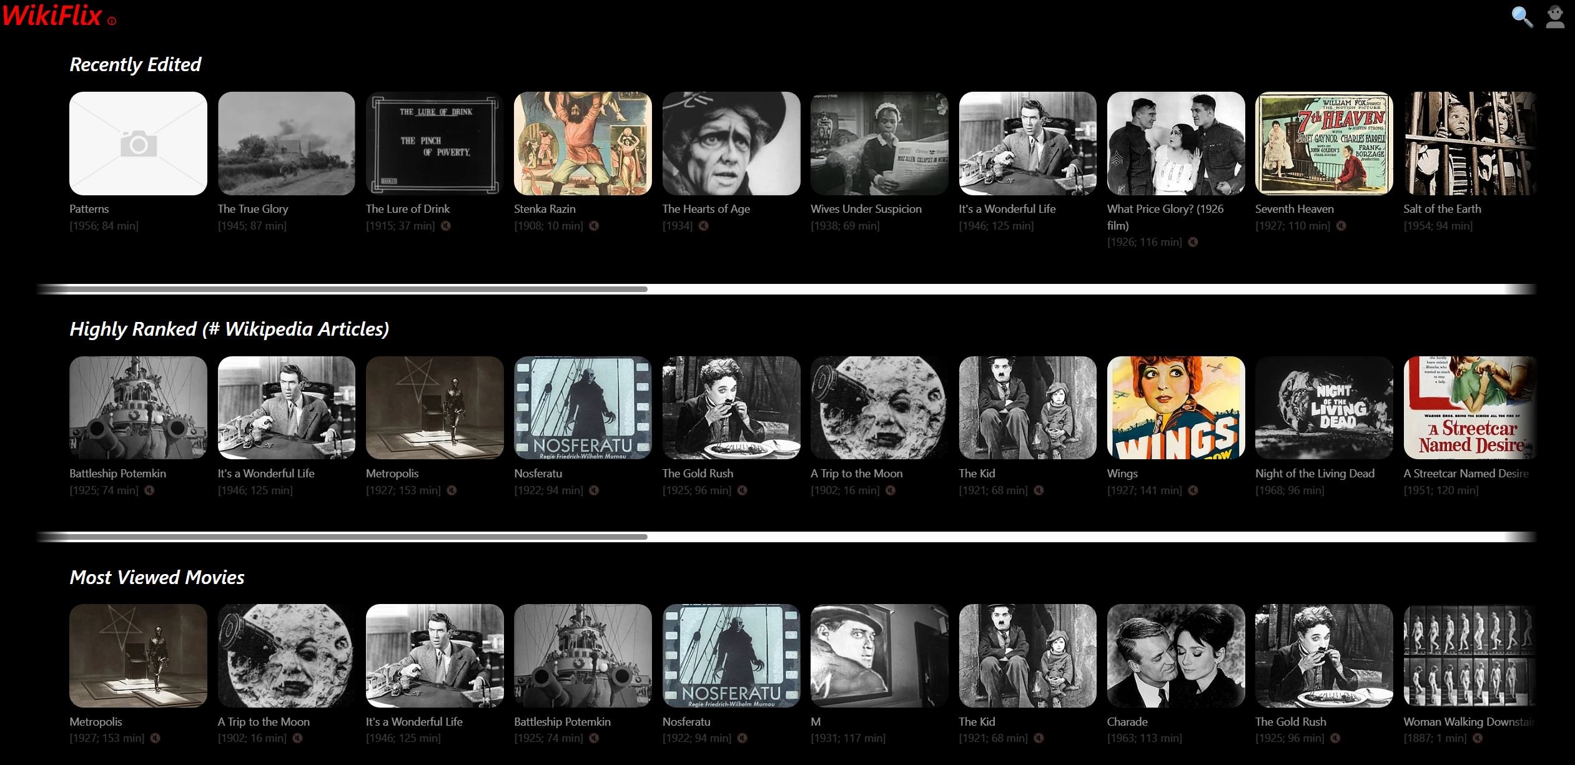Viewport: 1575px width, 765px height.
Task: Click silent icon for The Gold Rush in Highly Ranked
Action: pyautogui.click(x=742, y=490)
